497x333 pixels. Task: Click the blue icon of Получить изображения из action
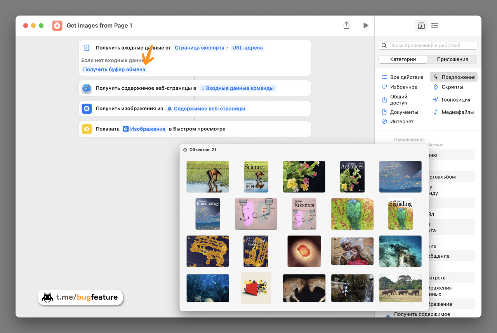coord(87,109)
